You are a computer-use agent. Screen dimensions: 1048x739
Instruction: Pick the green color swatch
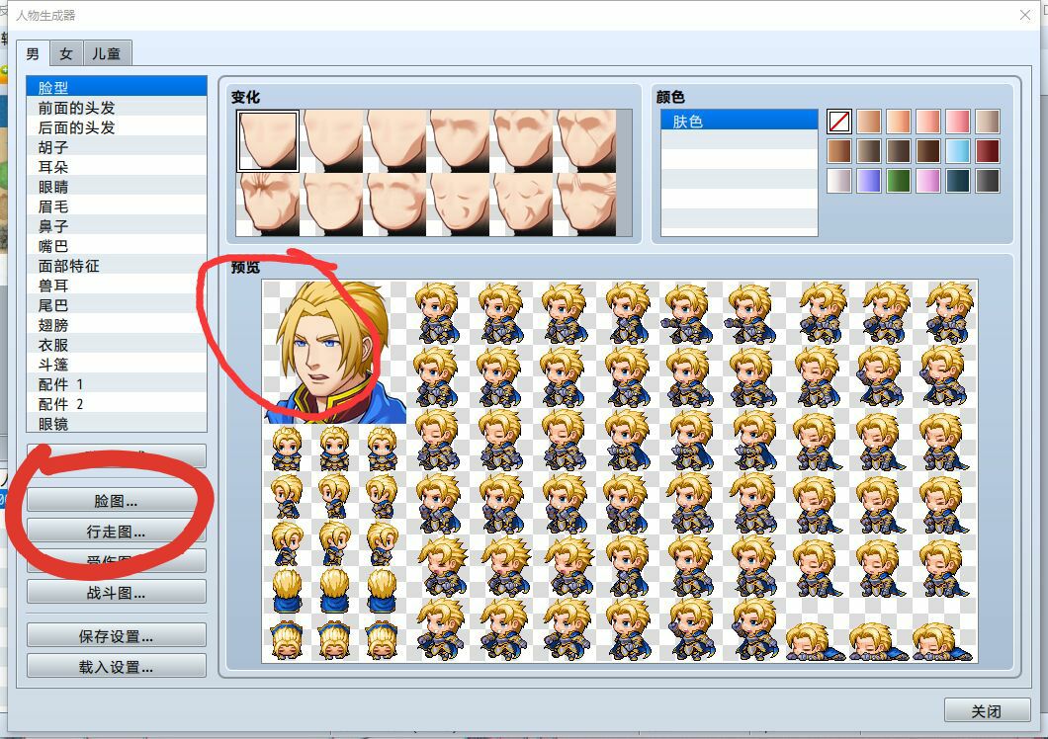(x=899, y=181)
